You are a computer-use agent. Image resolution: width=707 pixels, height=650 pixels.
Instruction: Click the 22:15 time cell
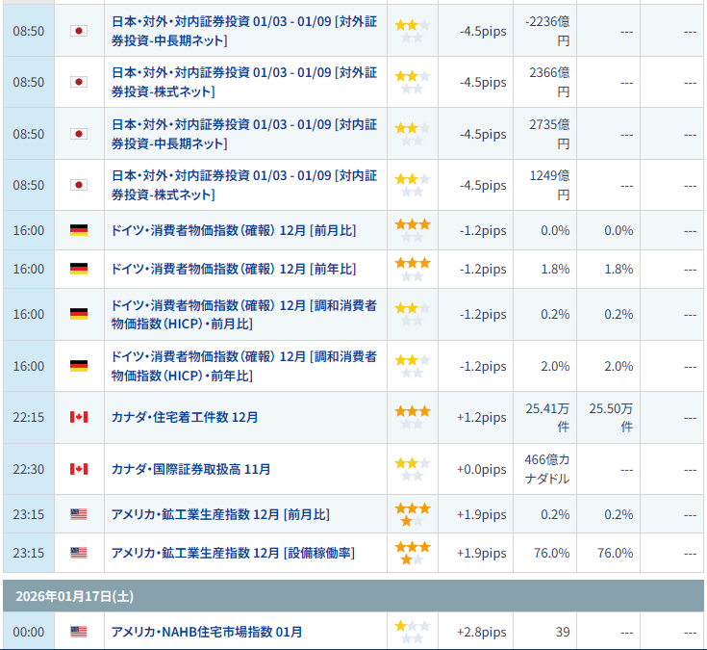point(28,417)
